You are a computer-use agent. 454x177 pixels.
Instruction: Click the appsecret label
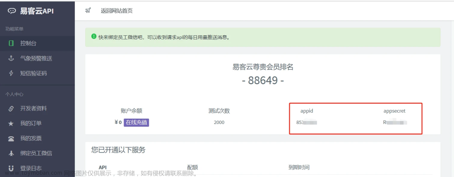click(395, 111)
